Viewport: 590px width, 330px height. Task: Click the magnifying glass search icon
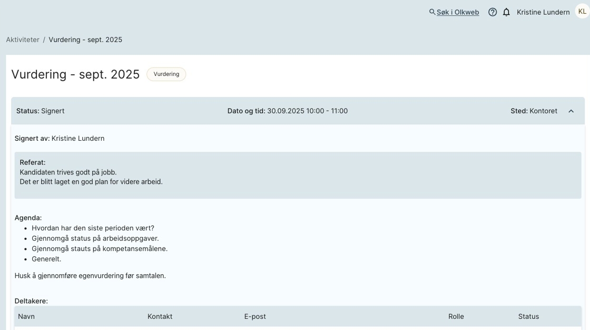(x=432, y=12)
